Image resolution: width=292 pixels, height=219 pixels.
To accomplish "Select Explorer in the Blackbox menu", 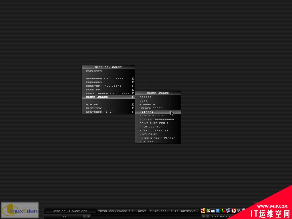I will (x=108, y=71).
